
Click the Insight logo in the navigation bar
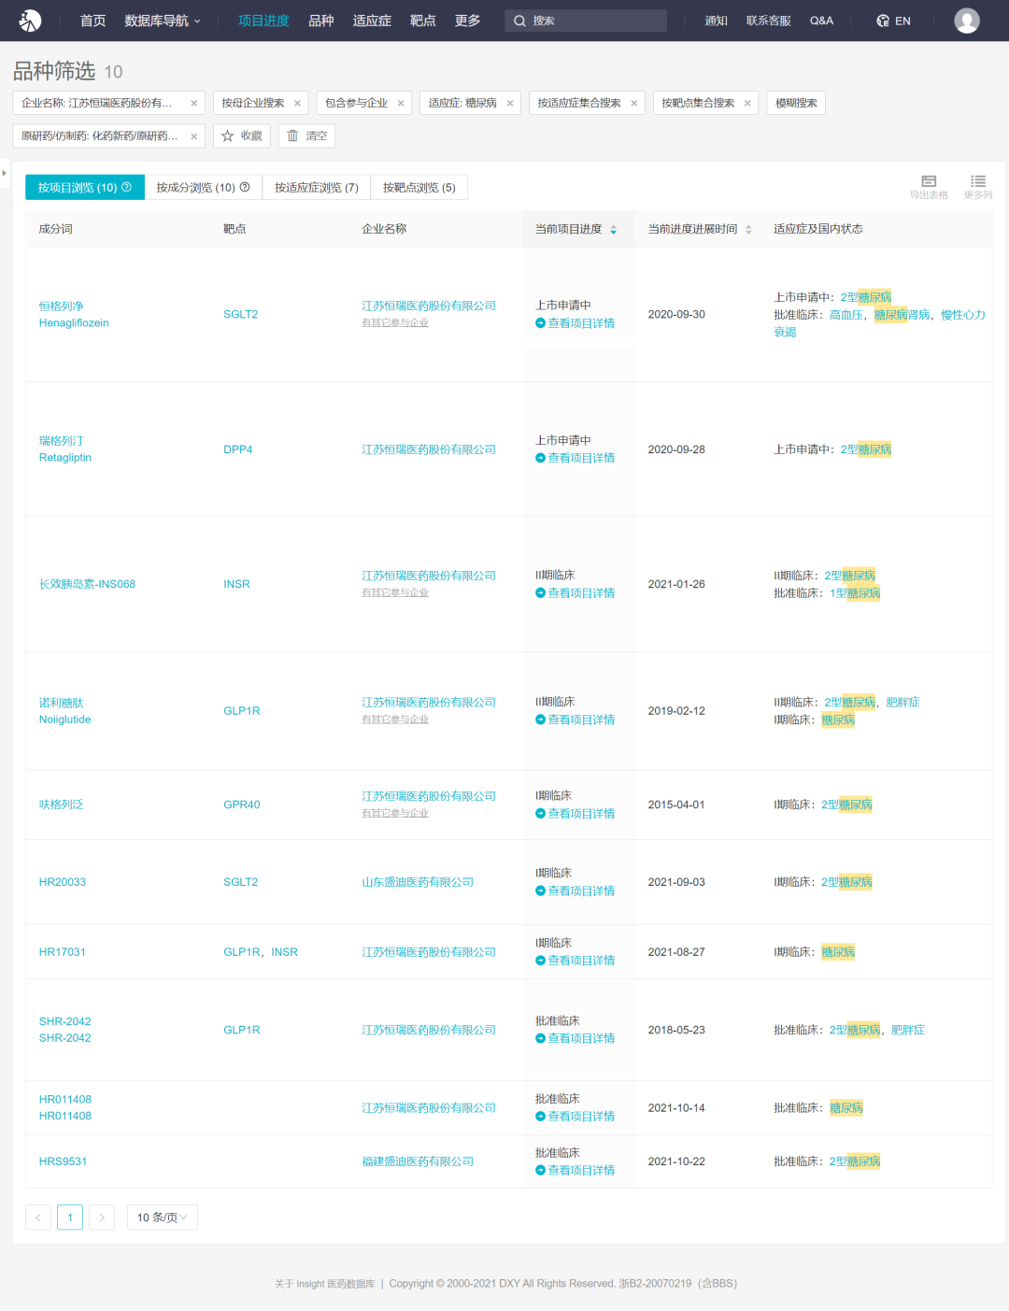[x=31, y=21]
